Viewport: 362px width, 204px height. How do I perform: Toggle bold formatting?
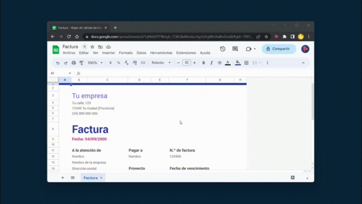point(203,63)
